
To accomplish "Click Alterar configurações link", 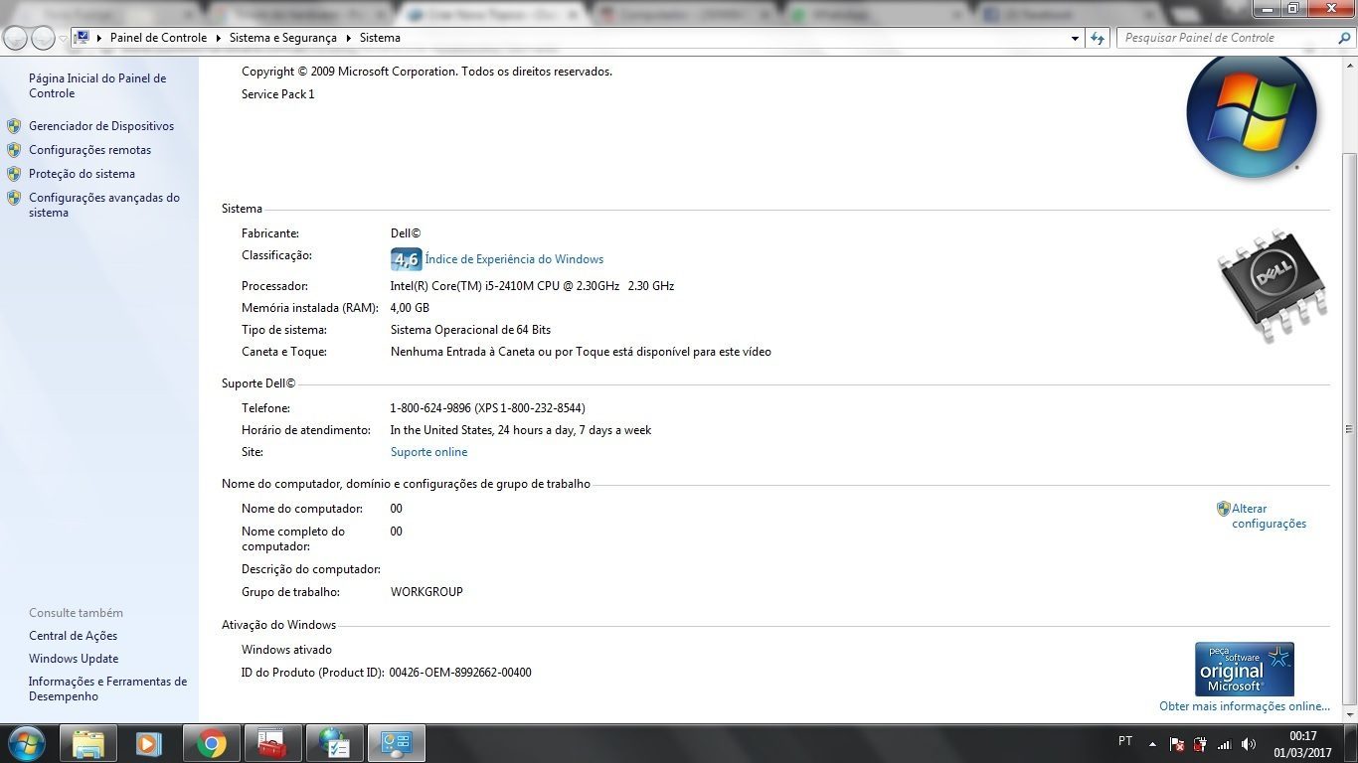I will 1270,516.
